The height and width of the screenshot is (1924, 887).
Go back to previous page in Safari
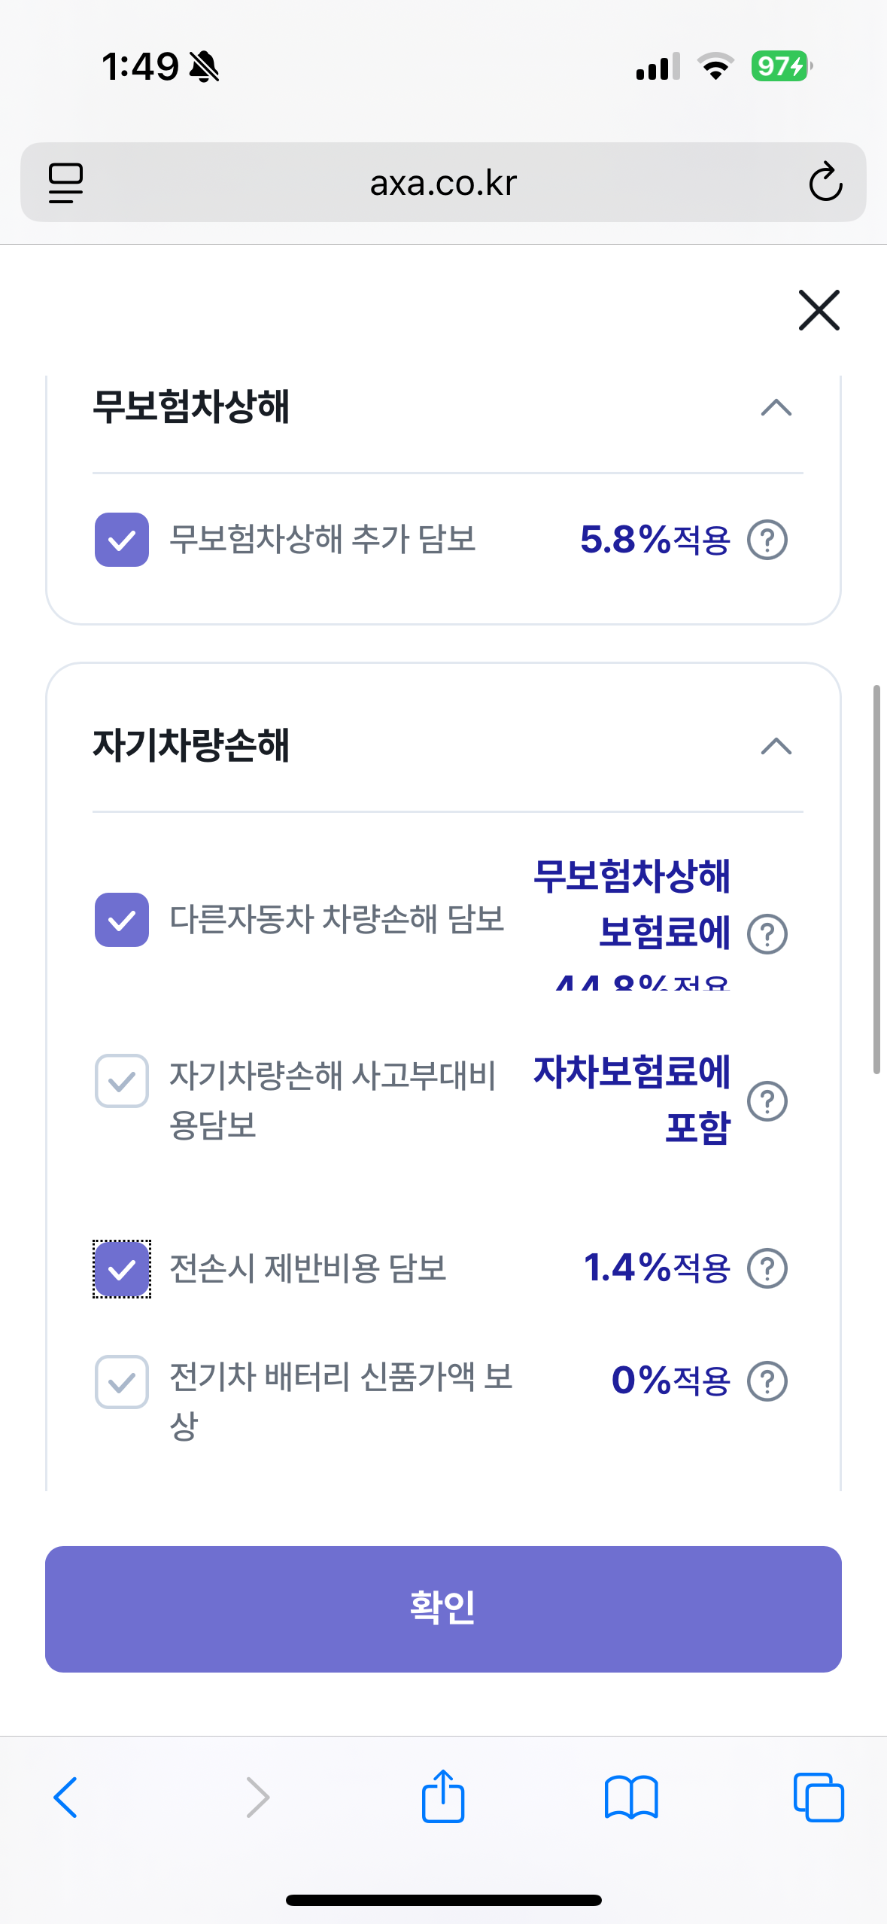coord(65,1798)
